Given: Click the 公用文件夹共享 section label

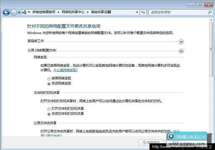Looking at the screenshot, I should tap(45, 123).
